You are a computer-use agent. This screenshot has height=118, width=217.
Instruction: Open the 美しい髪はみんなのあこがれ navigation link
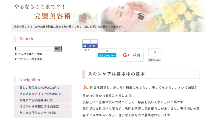[39, 88]
